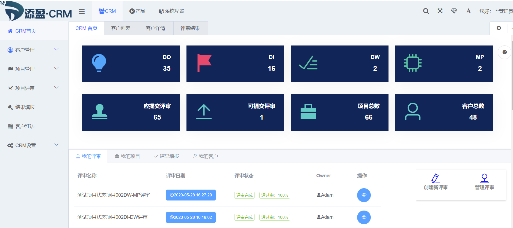Open the question mark help icon
Screen dimensions: 513x228
[505, 52]
